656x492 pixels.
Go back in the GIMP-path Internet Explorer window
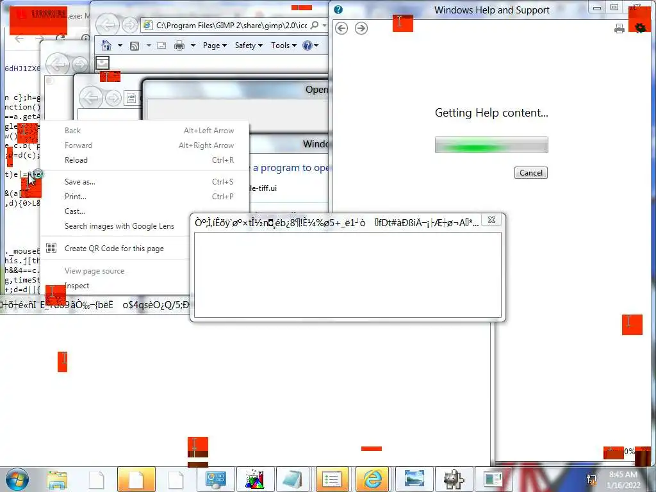pos(108,25)
